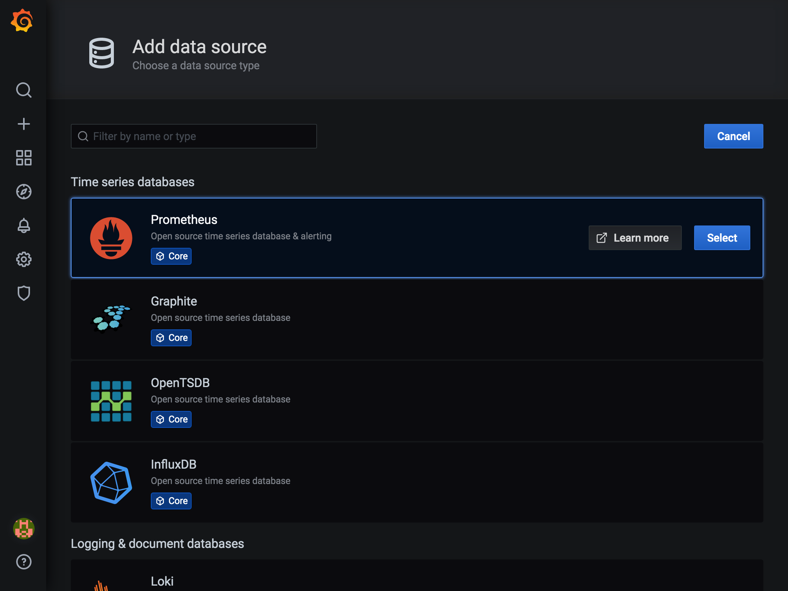The width and height of the screenshot is (788, 591).
Task: Open the Help question mark icon
Action: (23, 562)
